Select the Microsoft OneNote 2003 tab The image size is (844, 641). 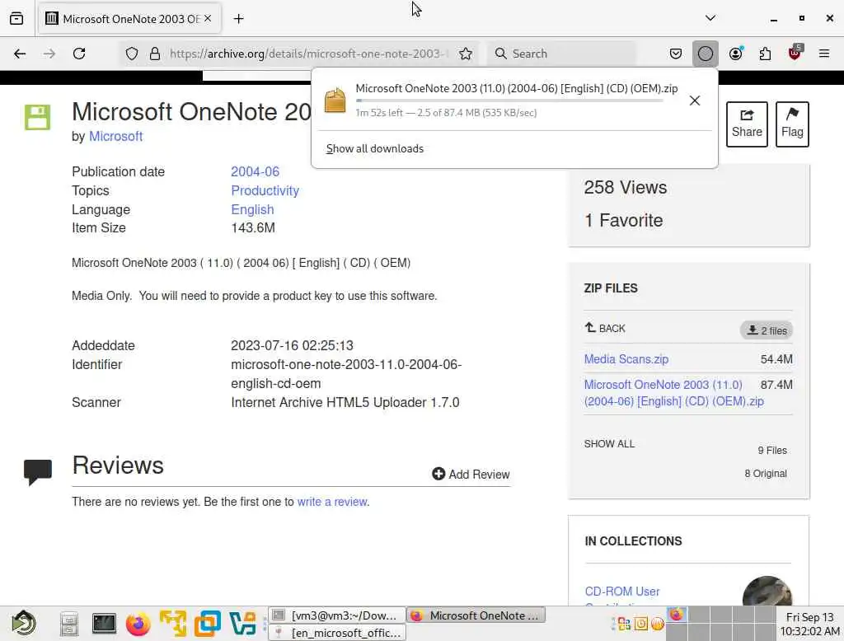(129, 19)
